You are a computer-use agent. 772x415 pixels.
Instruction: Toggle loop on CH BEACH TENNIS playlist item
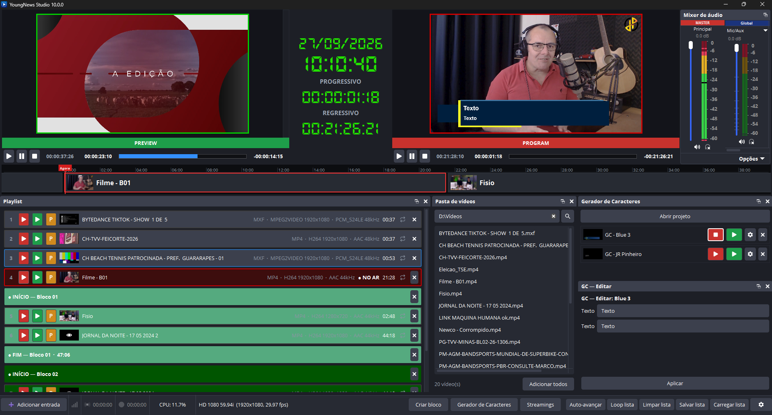pyautogui.click(x=403, y=258)
